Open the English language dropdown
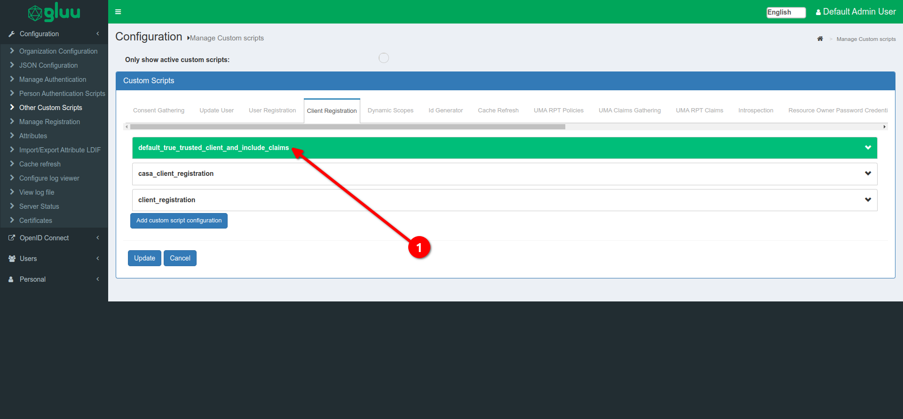This screenshot has width=903, height=419. click(x=786, y=12)
